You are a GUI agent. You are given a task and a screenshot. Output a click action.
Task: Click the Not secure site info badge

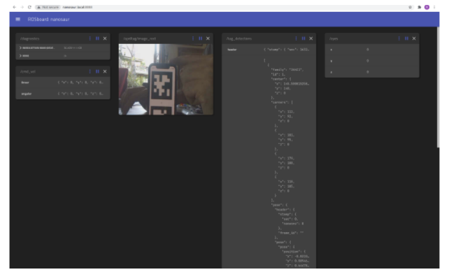tap(48, 7)
